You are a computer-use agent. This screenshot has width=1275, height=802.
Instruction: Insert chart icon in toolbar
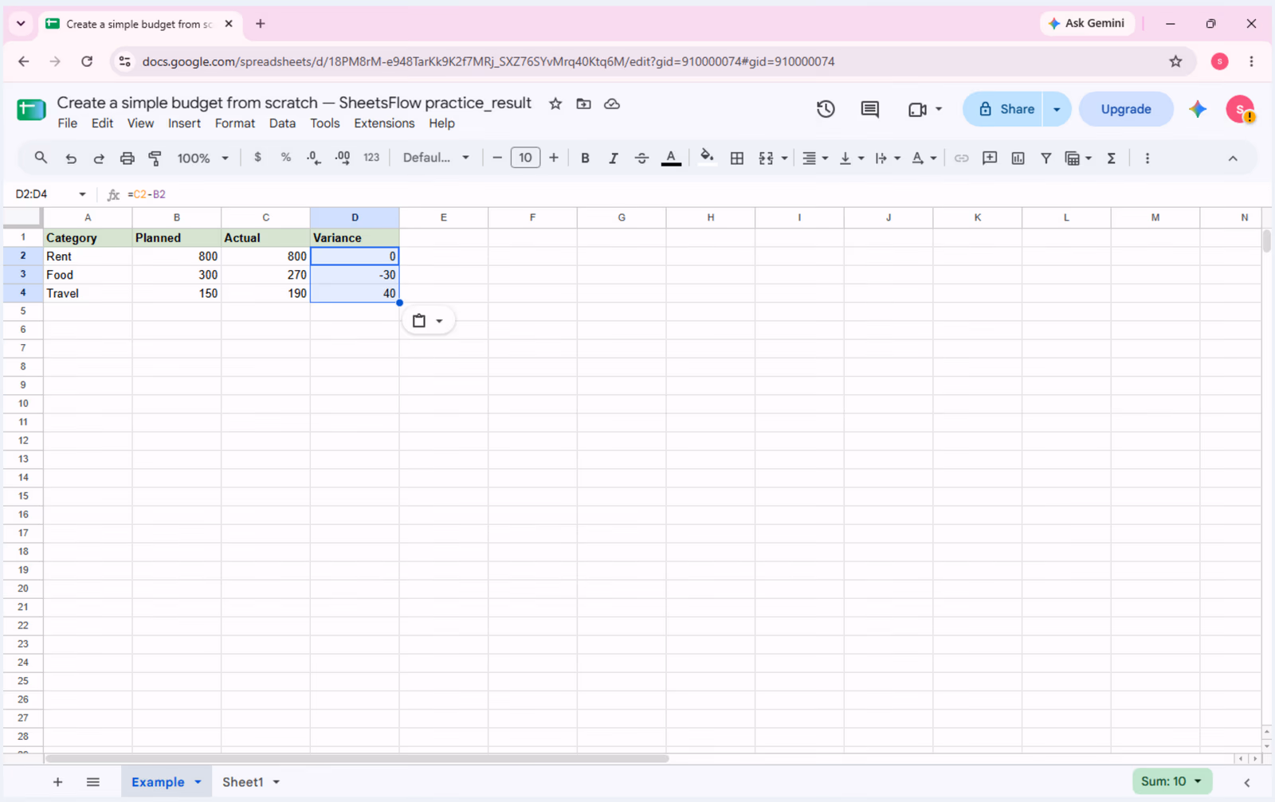1018,158
